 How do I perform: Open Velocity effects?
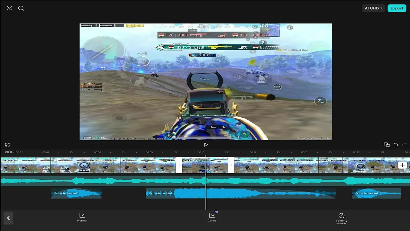tap(341, 219)
